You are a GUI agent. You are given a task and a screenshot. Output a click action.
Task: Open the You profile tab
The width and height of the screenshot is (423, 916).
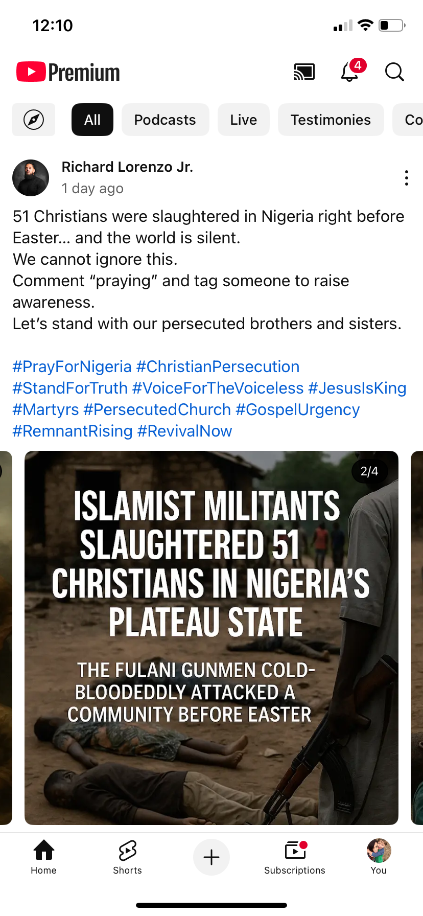point(379,857)
